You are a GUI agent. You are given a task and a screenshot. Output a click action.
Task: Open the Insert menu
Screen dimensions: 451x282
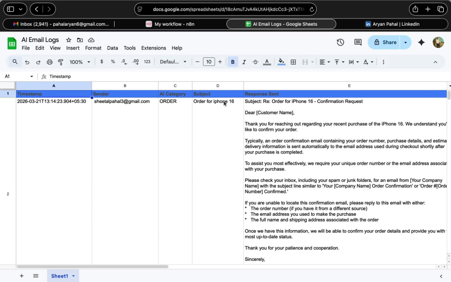[x=73, y=48]
